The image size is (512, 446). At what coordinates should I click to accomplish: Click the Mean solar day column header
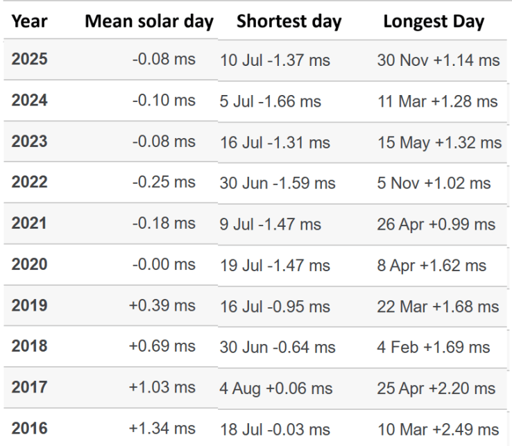tap(150, 21)
